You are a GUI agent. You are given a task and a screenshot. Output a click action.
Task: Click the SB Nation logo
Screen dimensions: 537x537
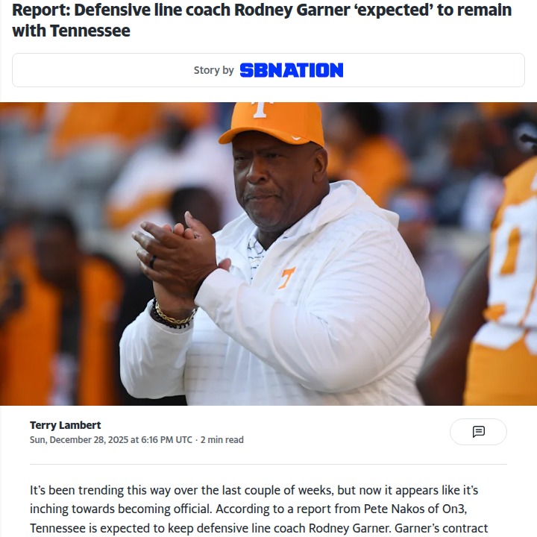pyautogui.click(x=291, y=70)
